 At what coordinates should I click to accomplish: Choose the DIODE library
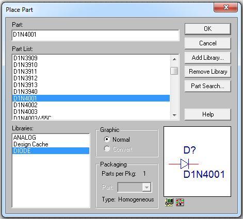click(51, 151)
